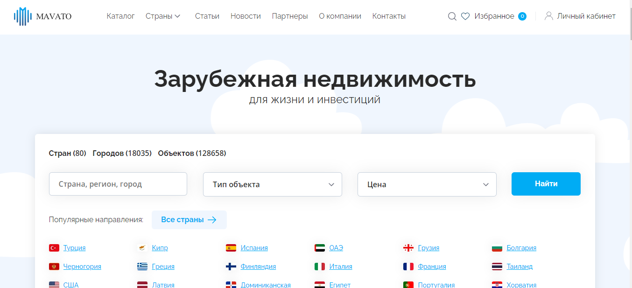Focus the Страна, регион, город field
632x288 pixels.
point(118,184)
